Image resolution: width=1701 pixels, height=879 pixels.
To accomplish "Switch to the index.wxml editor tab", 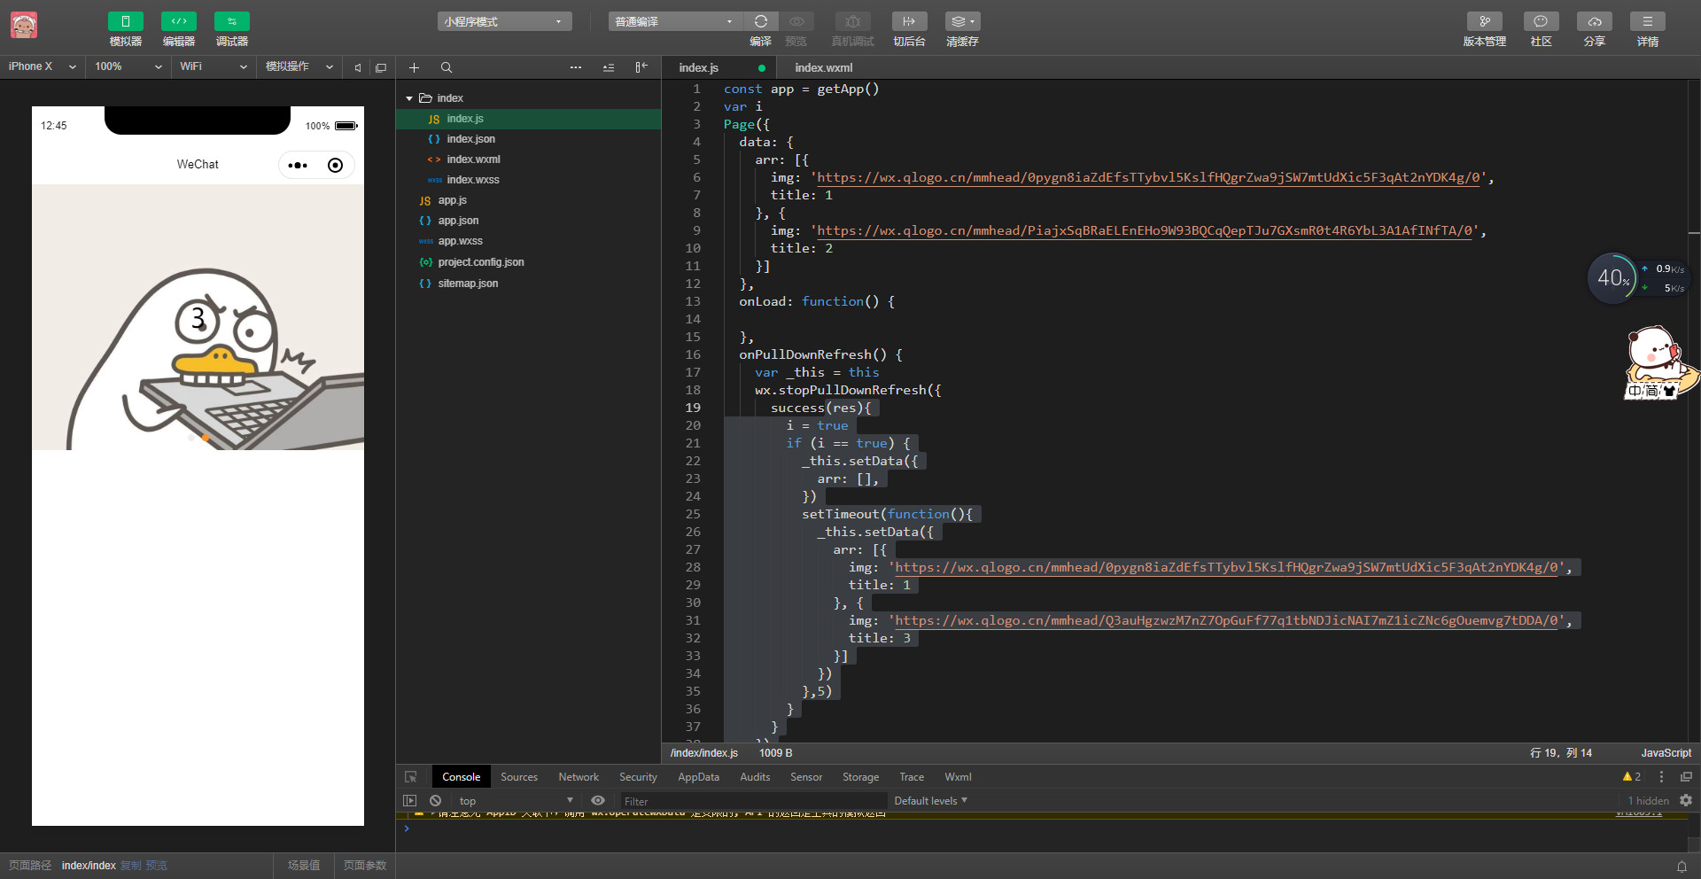I will click(x=823, y=67).
